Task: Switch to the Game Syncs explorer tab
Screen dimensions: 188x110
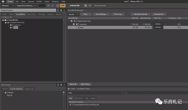Action: pos(32,14)
